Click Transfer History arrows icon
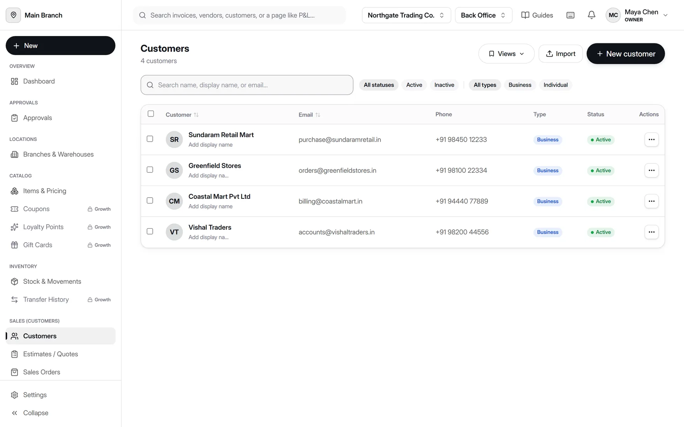The image size is (684, 427). coord(14,300)
